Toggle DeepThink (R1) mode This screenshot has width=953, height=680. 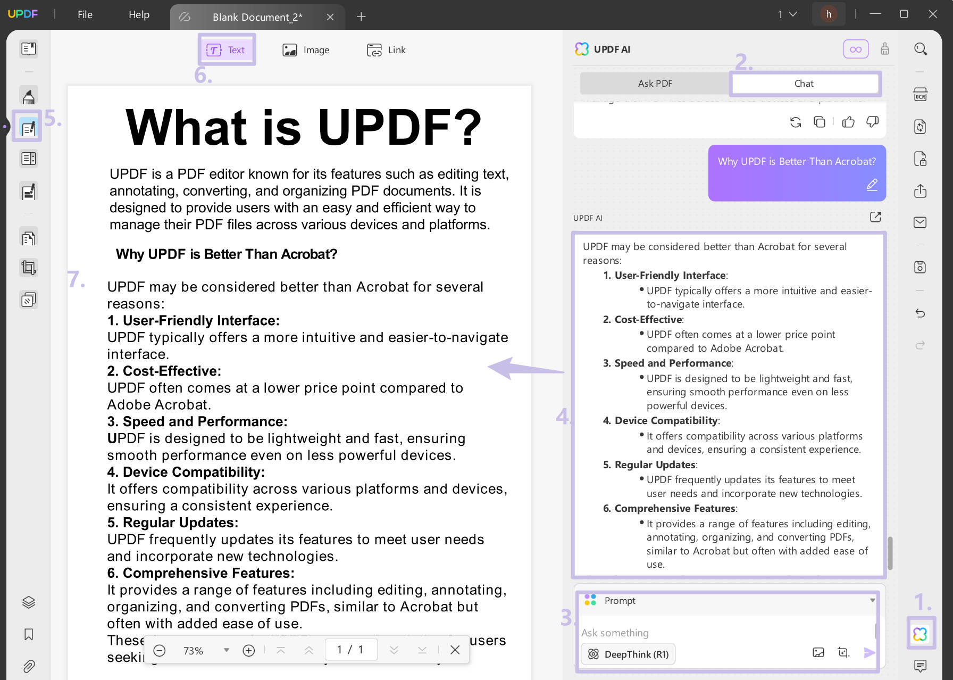coord(628,654)
